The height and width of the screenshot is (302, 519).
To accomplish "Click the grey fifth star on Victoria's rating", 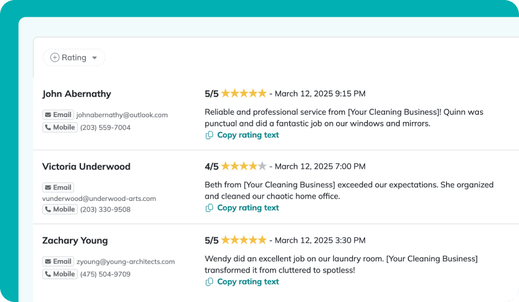I will tap(262, 166).
